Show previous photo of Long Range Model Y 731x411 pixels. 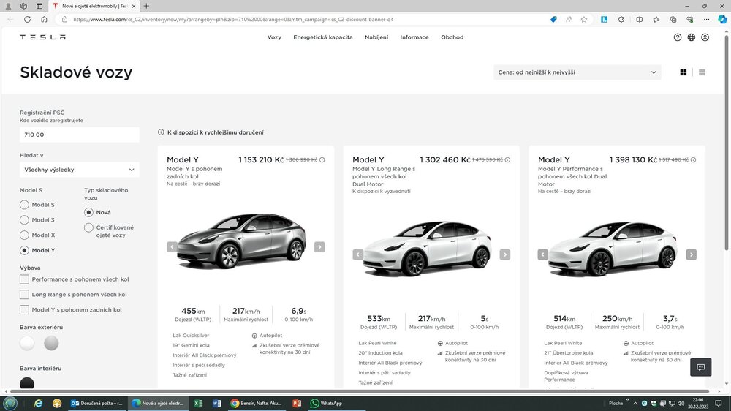[x=357, y=254]
